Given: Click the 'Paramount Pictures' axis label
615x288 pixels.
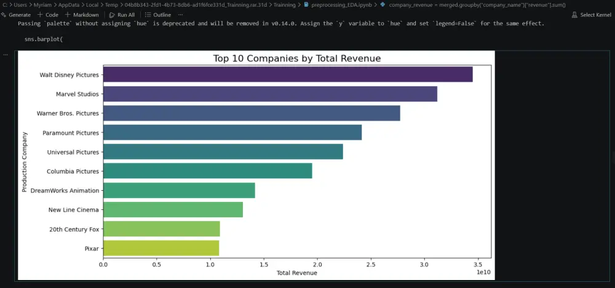Looking at the screenshot, I should 71,133.
